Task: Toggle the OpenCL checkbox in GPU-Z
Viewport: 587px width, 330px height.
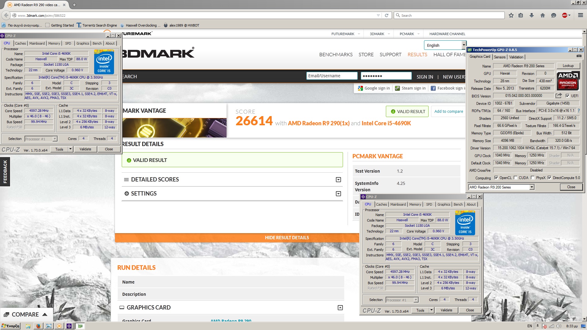Action: click(x=496, y=178)
